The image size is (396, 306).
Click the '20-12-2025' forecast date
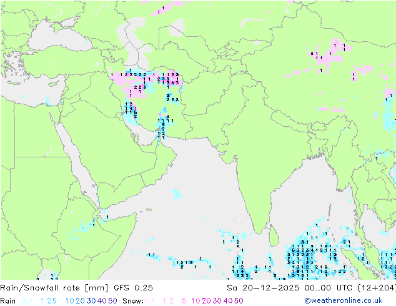coord(270,288)
